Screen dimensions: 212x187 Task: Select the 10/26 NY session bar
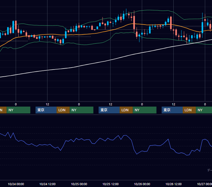(x=204, y=110)
